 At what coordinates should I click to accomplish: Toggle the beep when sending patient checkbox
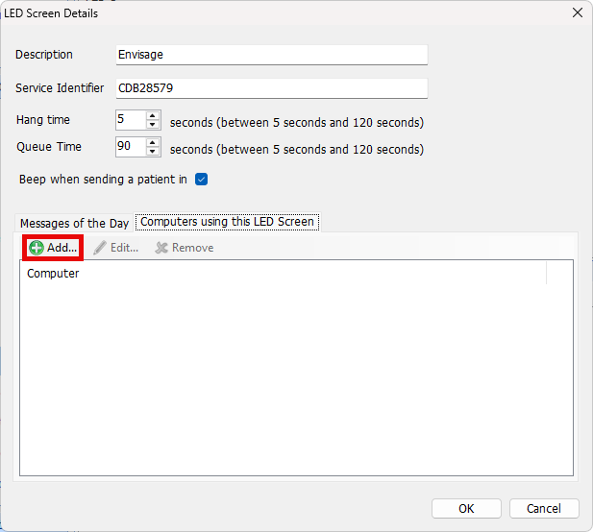pos(201,180)
